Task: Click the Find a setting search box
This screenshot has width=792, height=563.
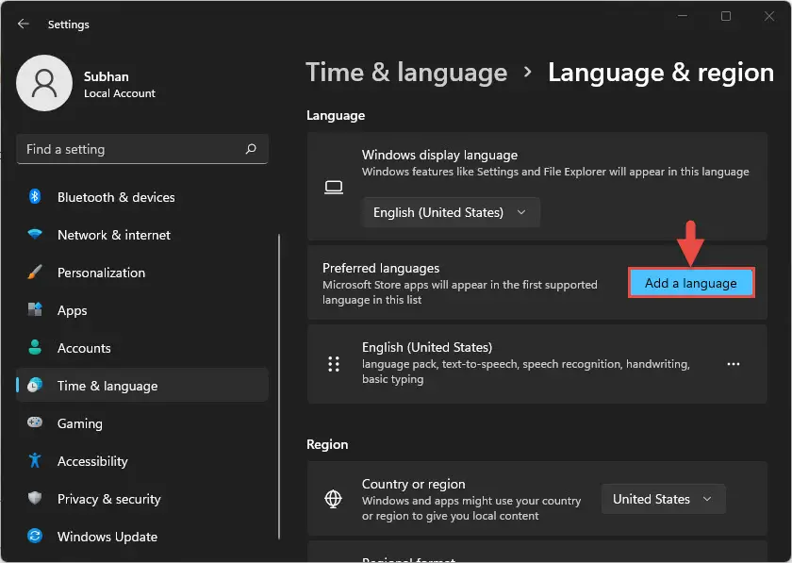Action: 142,149
